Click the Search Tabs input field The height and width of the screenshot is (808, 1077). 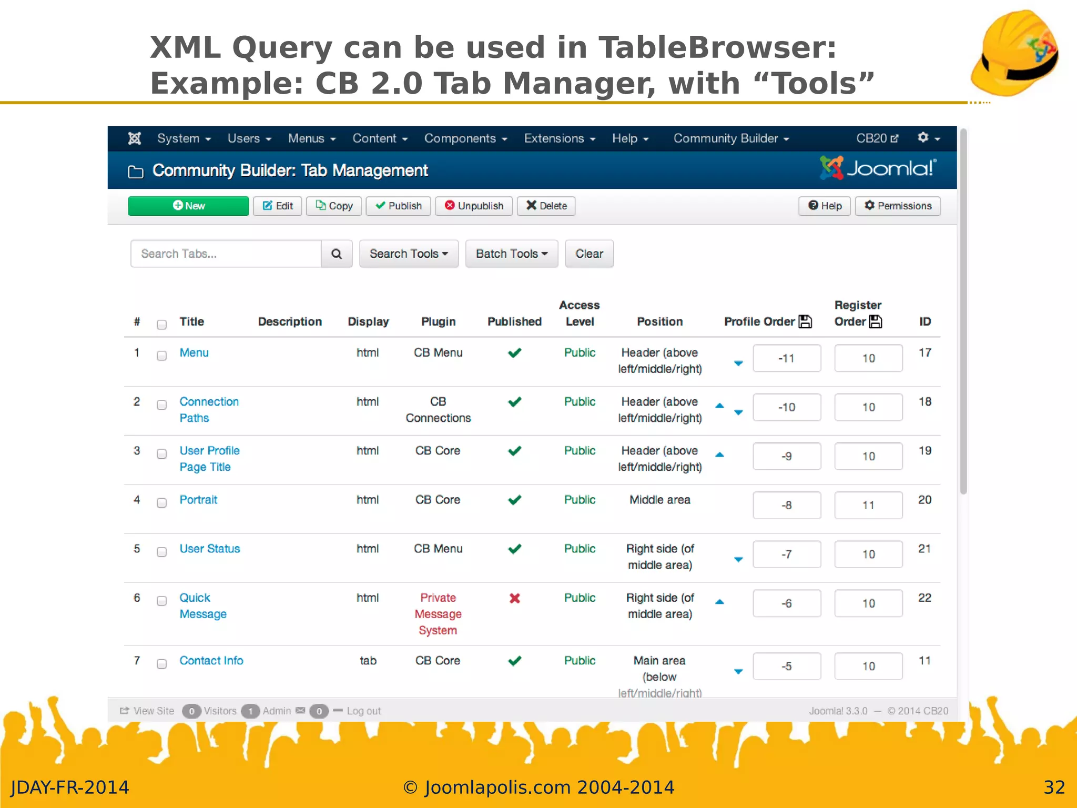[x=226, y=254]
